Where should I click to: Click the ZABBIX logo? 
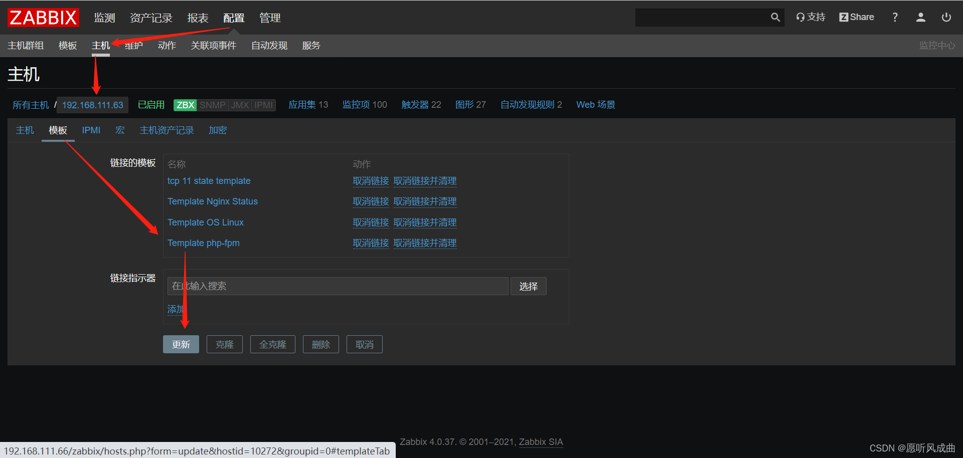coord(43,18)
